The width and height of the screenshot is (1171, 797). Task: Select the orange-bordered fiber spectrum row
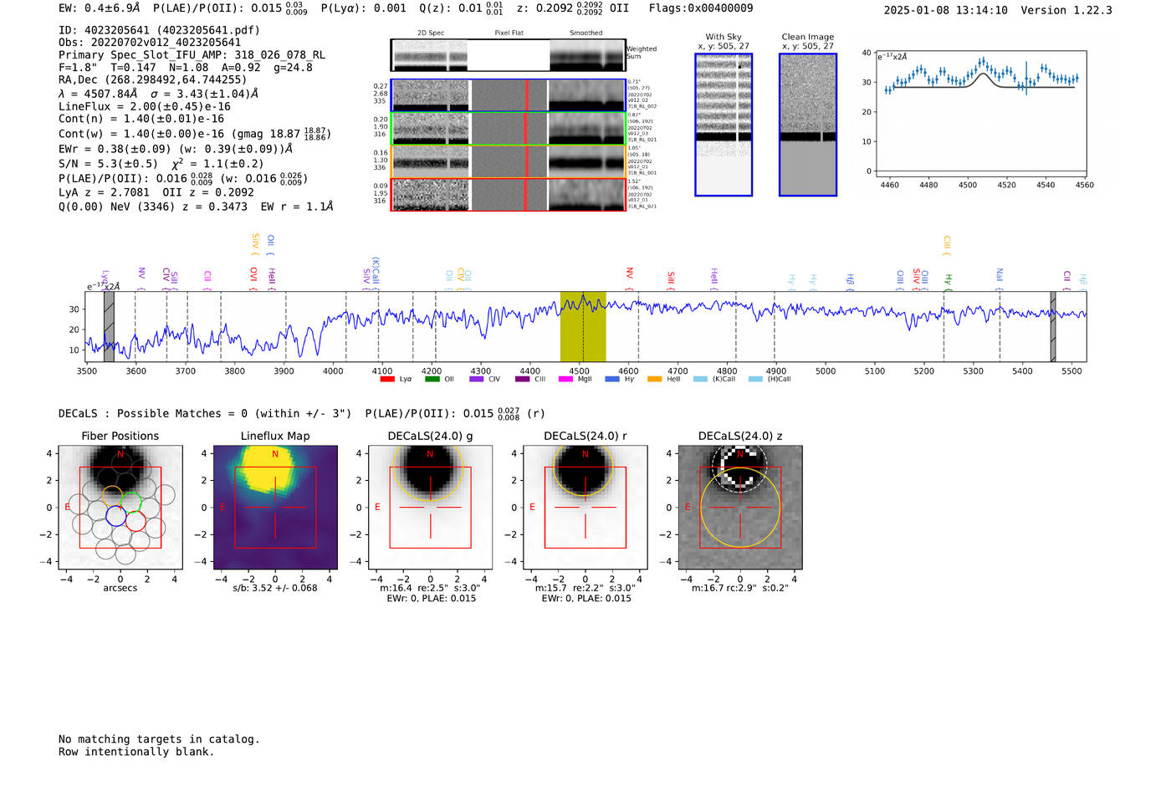[508, 161]
